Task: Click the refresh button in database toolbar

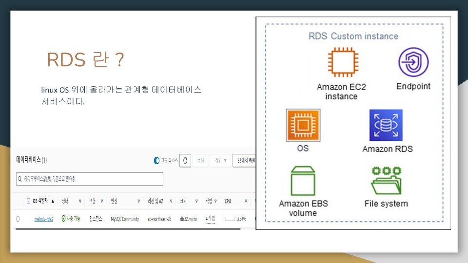Action: point(185,161)
